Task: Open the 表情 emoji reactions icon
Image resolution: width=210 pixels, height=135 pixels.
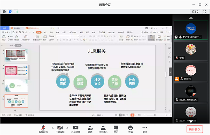Action: (130, 129)
